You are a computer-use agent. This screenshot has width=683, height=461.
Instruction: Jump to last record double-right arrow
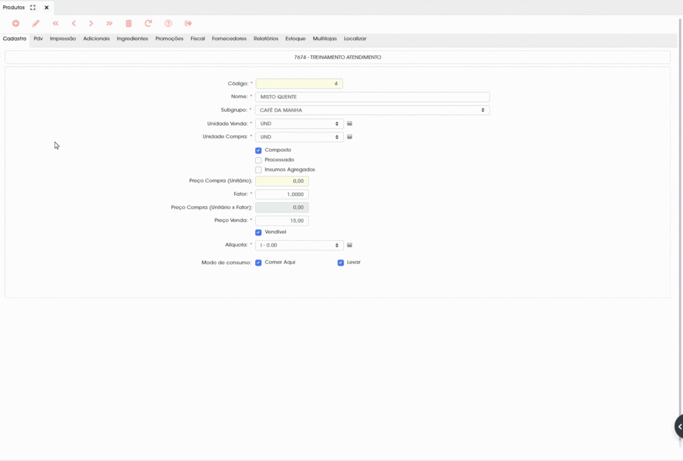point(110,23)
